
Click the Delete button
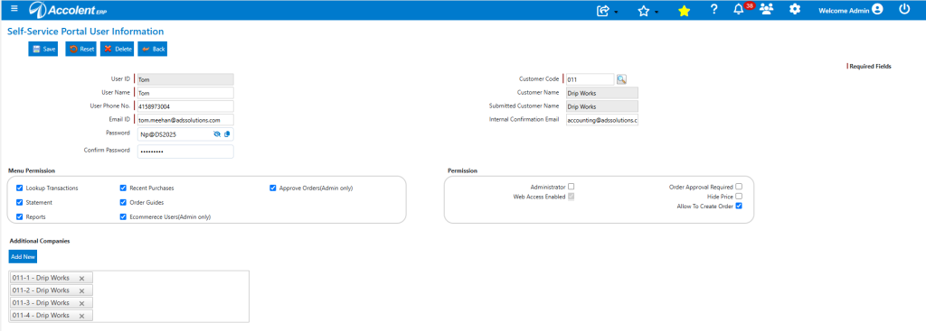coord(117,49)
